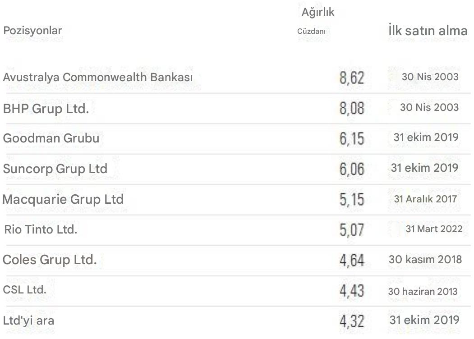Open the Coles Grup Ltd. entry
Viewport: 474px width, 339px height.
click(x=50, y=260)
